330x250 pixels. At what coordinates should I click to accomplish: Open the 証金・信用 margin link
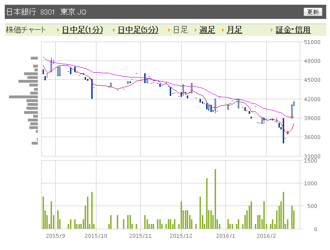click(293, 30)
